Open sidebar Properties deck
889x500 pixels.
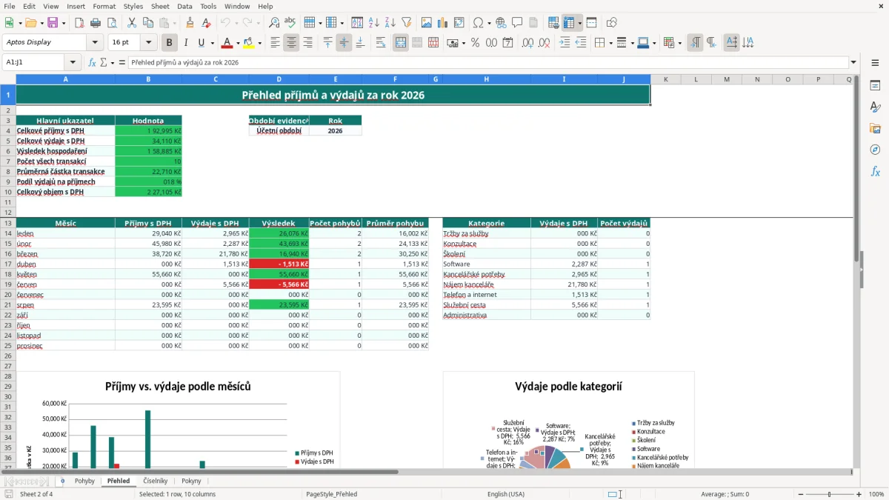875,86
